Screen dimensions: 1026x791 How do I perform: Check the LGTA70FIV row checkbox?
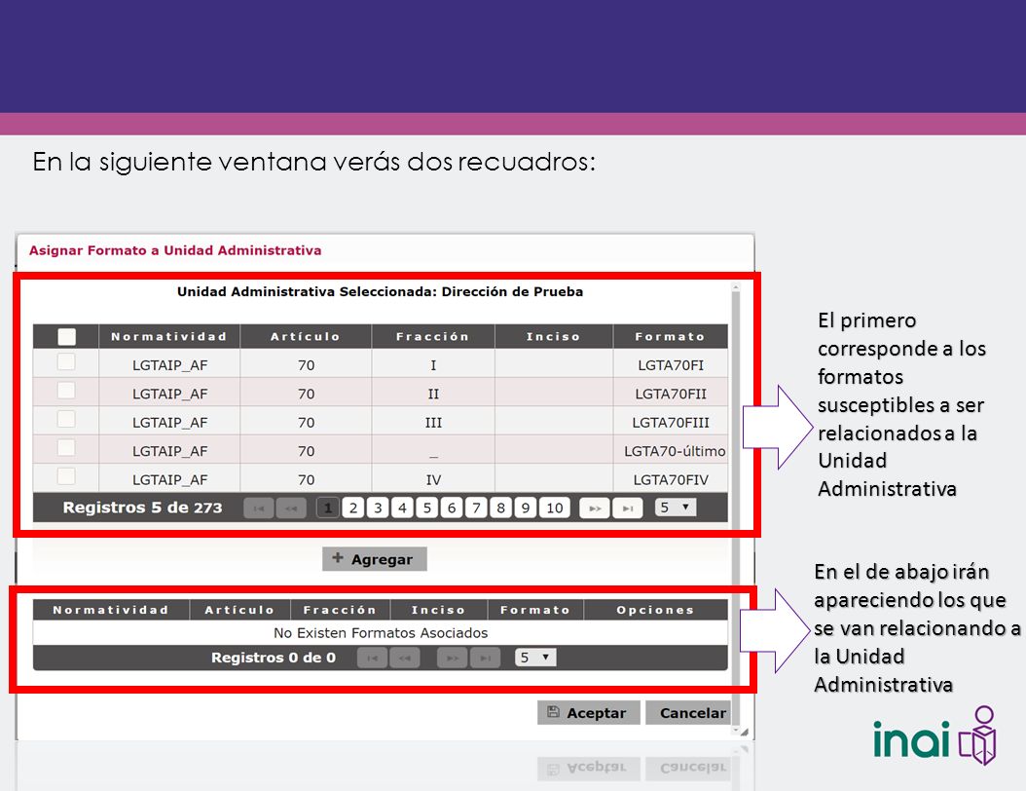tap(67, 476)
